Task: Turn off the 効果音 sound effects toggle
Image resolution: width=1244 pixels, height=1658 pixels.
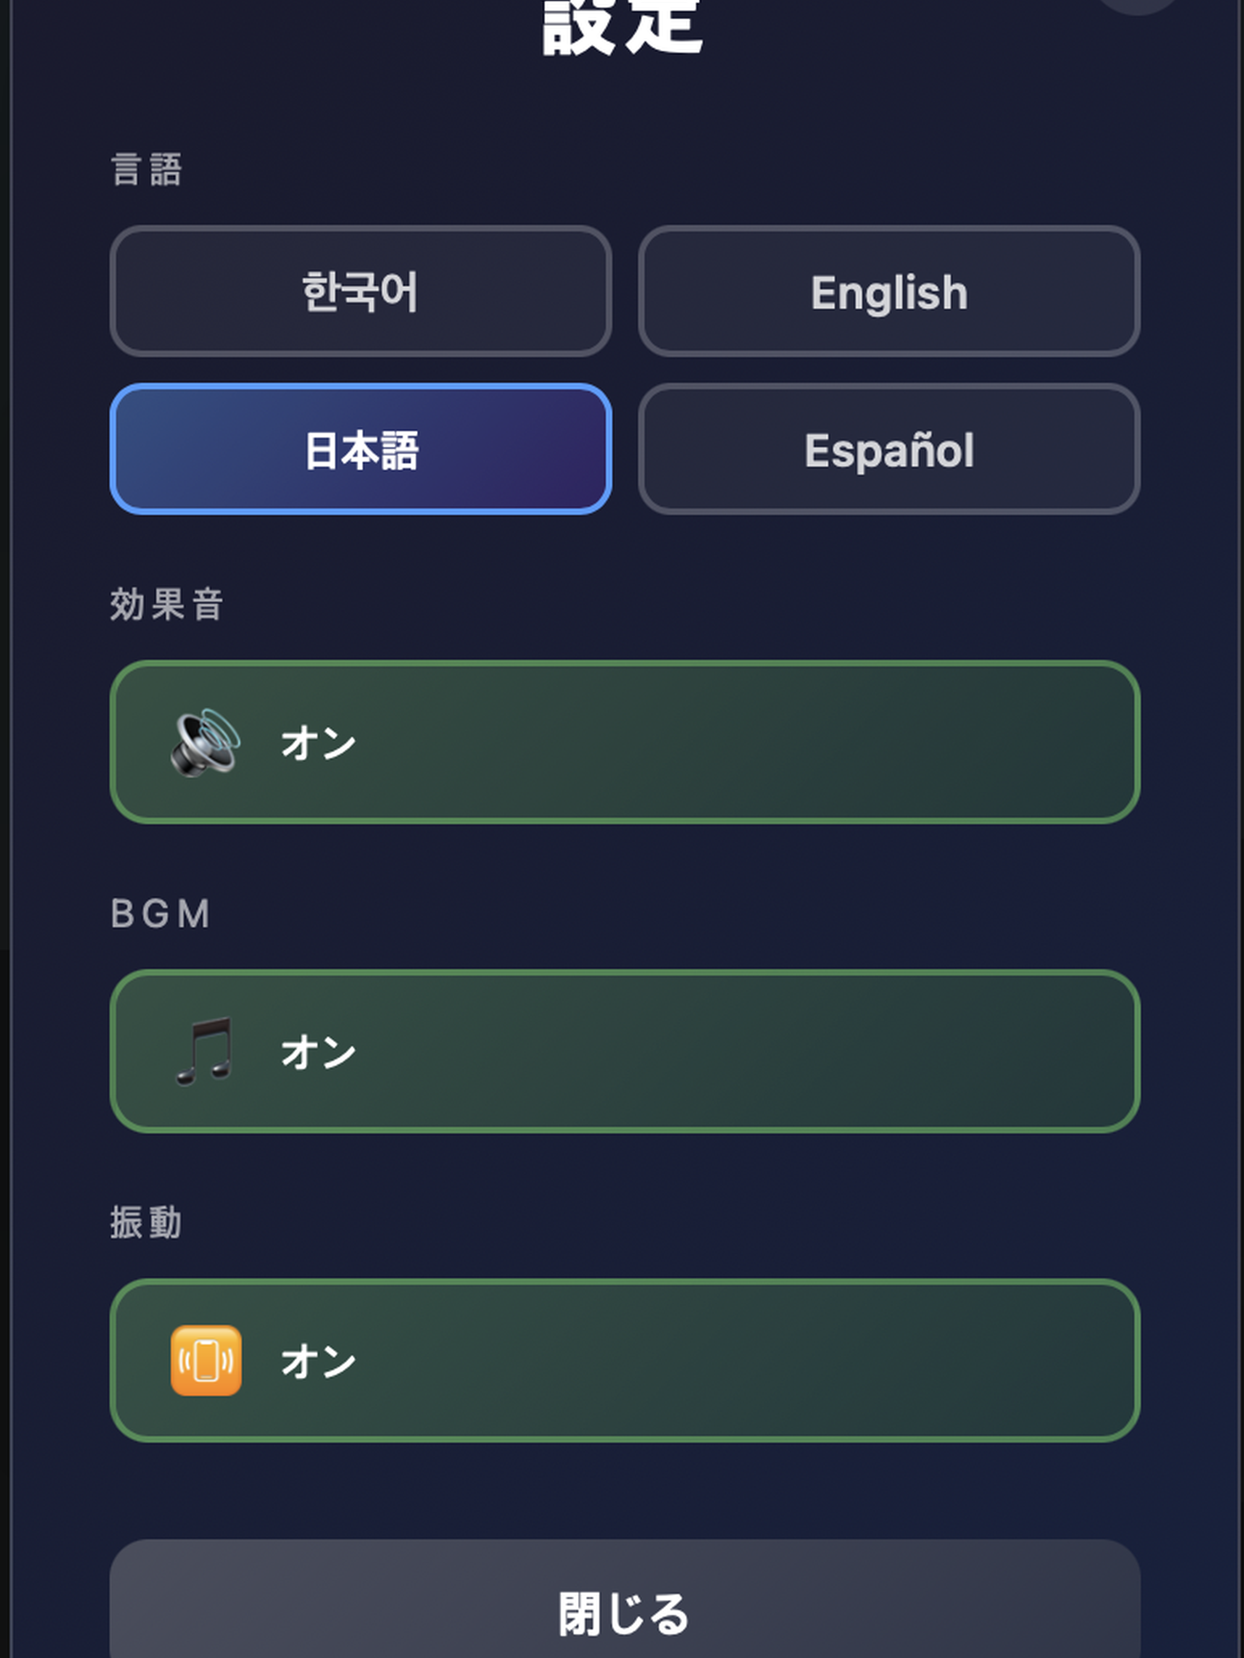Action: point(624,742)
